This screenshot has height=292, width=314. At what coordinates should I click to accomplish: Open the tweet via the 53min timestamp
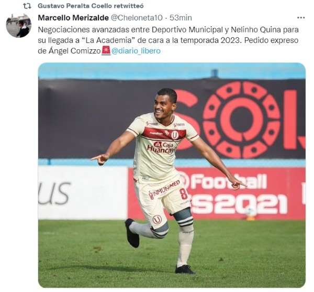coord(181,18)
